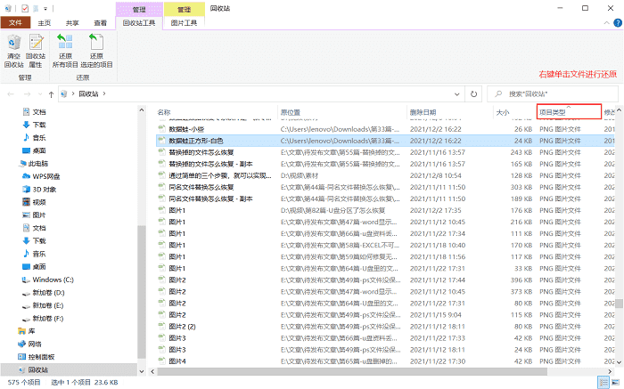Click quick access properties checkmark icon in title bar
This screenshot has width=624, height=389.
(x=25, y=8)
